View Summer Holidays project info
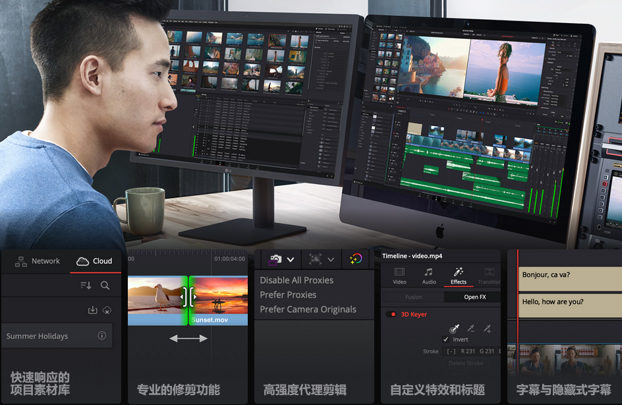Viewport: 622px width, 405px height. [x=101, y=335]
